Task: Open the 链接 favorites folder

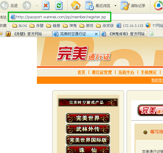Action: coord(53,26)
